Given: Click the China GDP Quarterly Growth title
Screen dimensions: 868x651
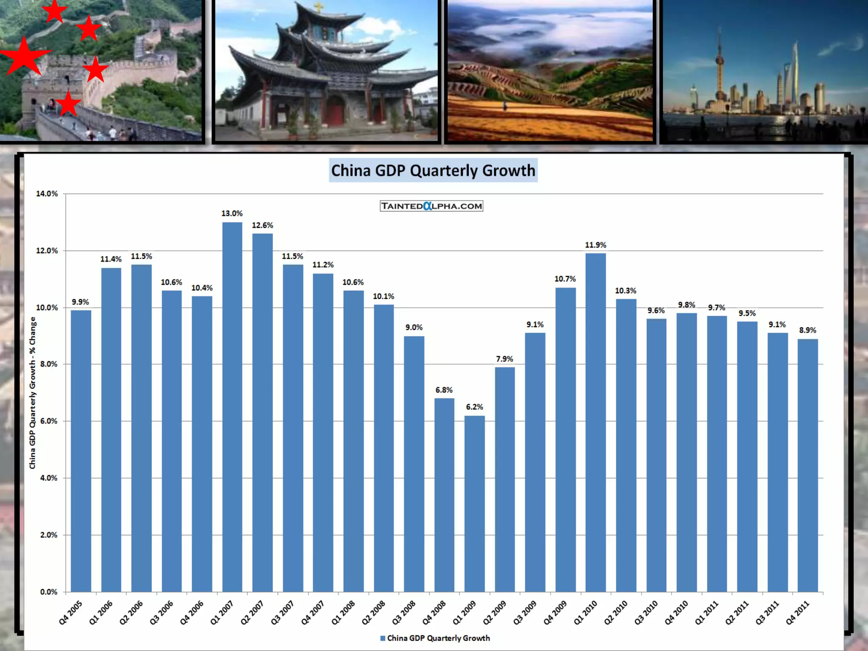Looking at the screenshot, I should [x=433, y=170].
